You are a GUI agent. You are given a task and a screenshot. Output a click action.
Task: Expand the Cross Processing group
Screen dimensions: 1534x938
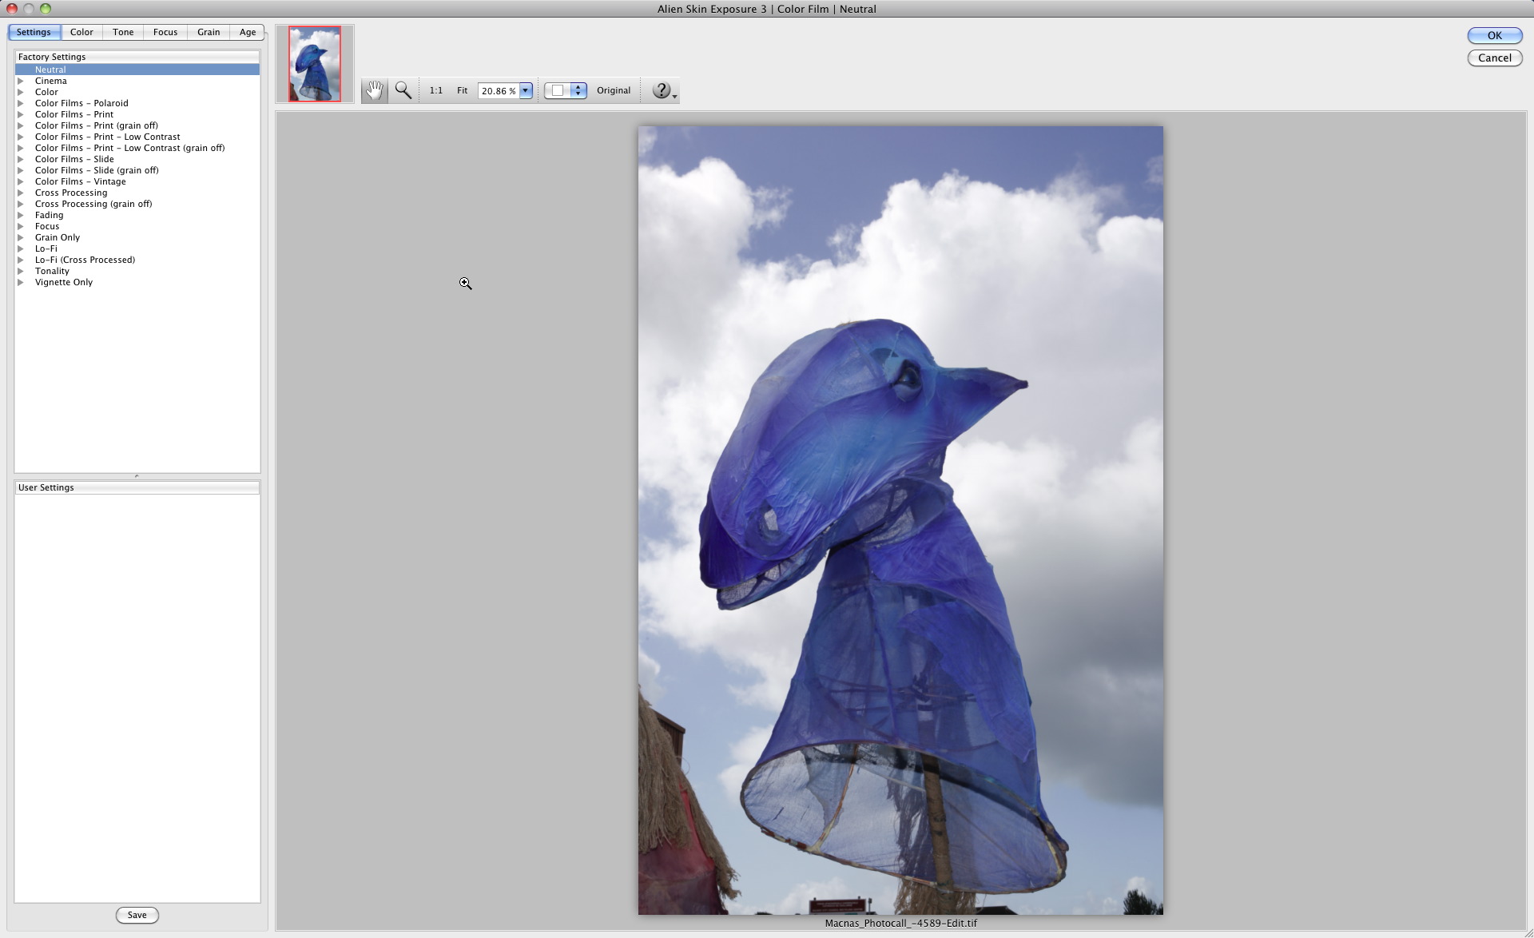tap(21, 193)
